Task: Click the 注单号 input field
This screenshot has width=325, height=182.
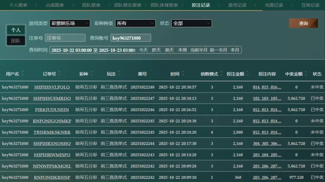Action: (x=65, y=38)
